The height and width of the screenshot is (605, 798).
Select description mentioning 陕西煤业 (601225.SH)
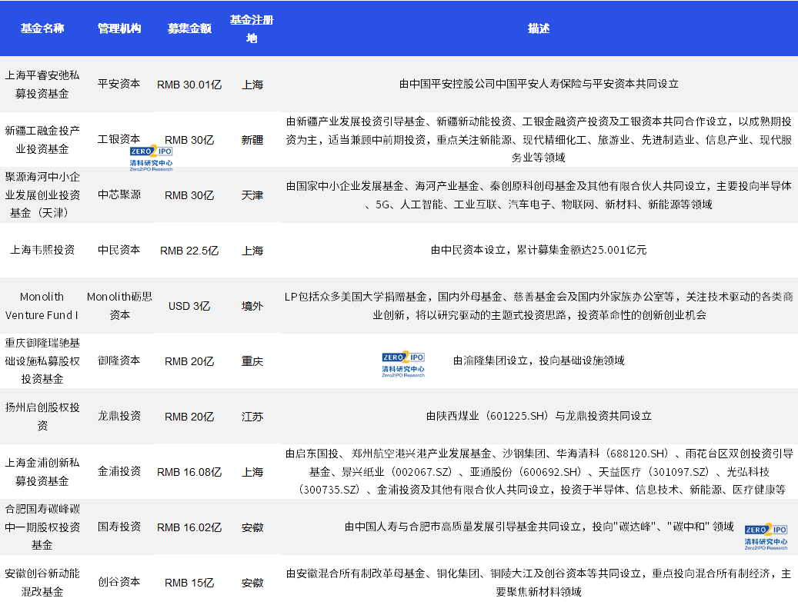pyautogui.click(x=539, y=417)
